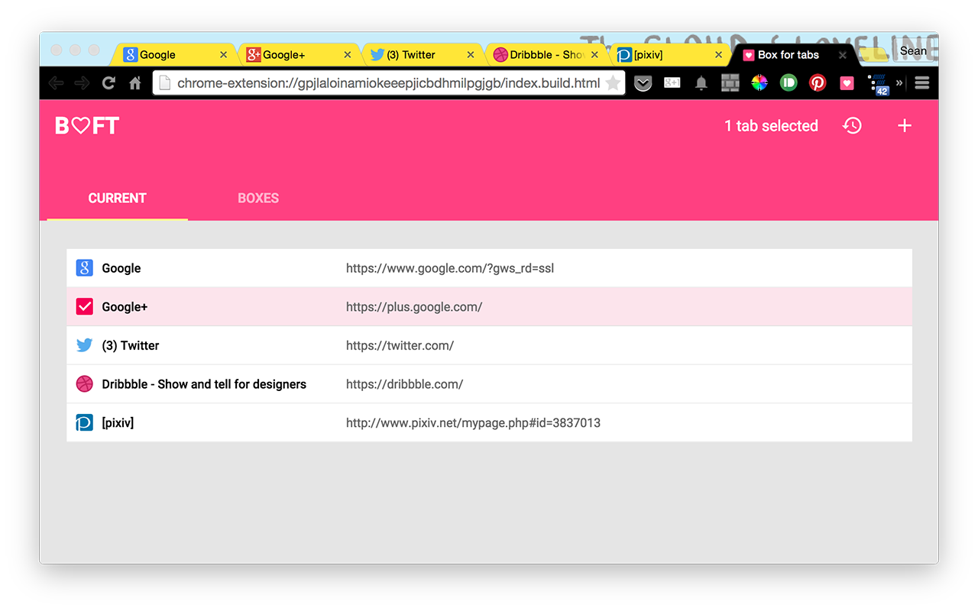This screenshot has height=611, width=978.
Task: Open the (3) Twitter browser tab
Action: click(422, 55)
